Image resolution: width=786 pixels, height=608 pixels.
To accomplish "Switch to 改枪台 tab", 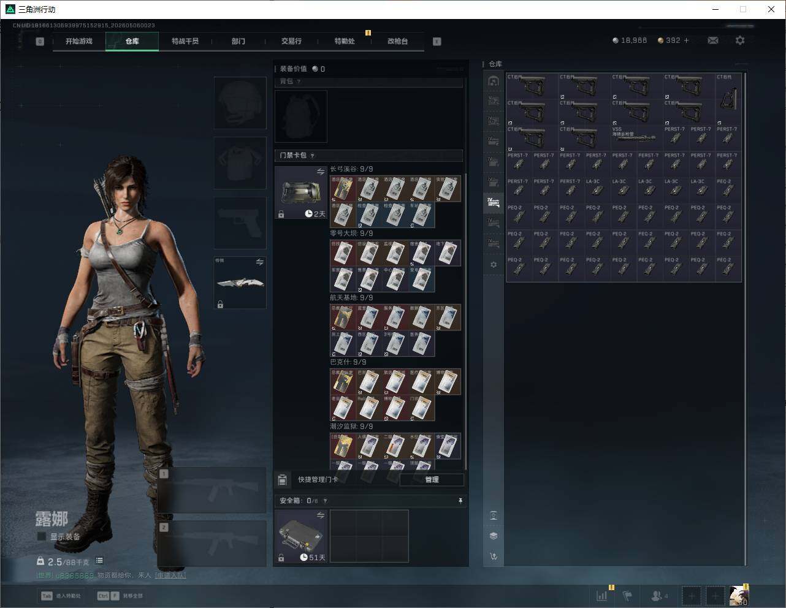I will pyautogui.click(x=397, y=41).
